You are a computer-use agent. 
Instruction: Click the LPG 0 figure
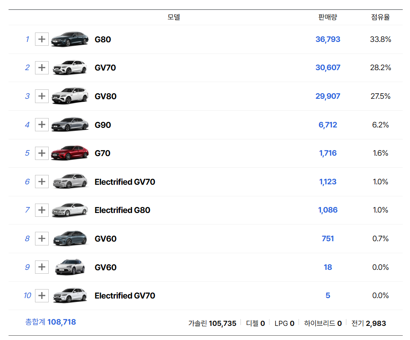(284, 323)
